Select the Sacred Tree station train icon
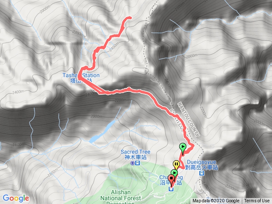Viewport: 272px width, 204px height. point(138,163)
